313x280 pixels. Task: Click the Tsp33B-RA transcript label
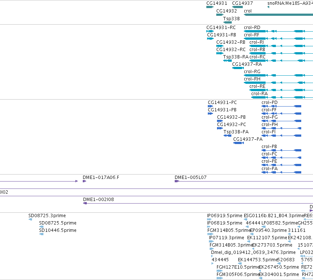click(x=236, y=57)
